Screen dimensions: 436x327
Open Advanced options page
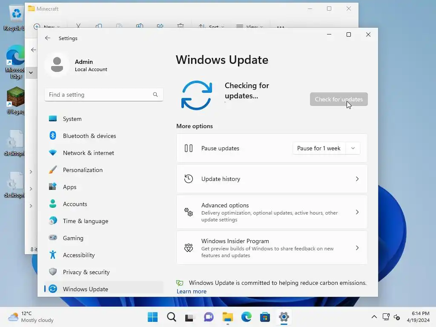(272, 212)
